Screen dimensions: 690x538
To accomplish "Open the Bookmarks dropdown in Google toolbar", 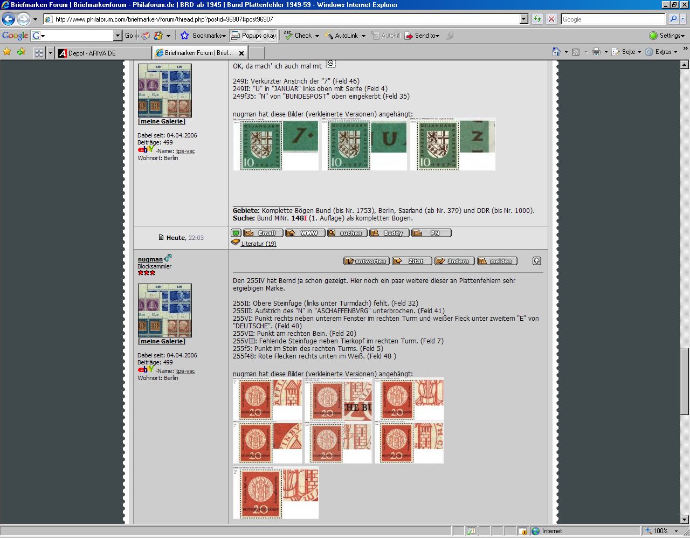I will click(203, 36).
